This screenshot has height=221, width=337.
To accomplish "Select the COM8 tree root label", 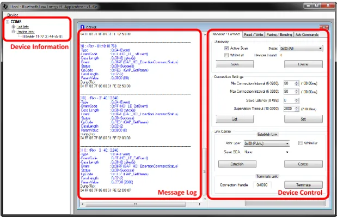I will click(16, 21).
